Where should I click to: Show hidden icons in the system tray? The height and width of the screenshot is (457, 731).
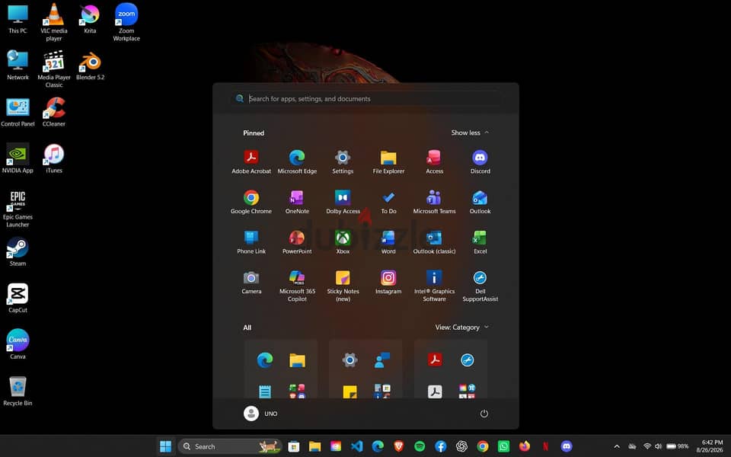click(x=617, y=446)
